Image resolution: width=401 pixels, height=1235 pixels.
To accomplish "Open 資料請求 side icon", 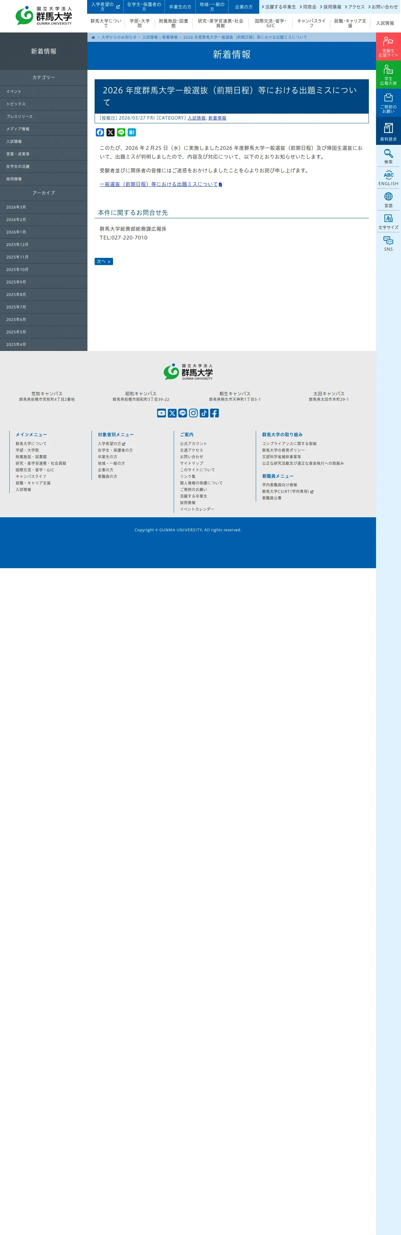I will pyautogui.click(x=389, y=131).
